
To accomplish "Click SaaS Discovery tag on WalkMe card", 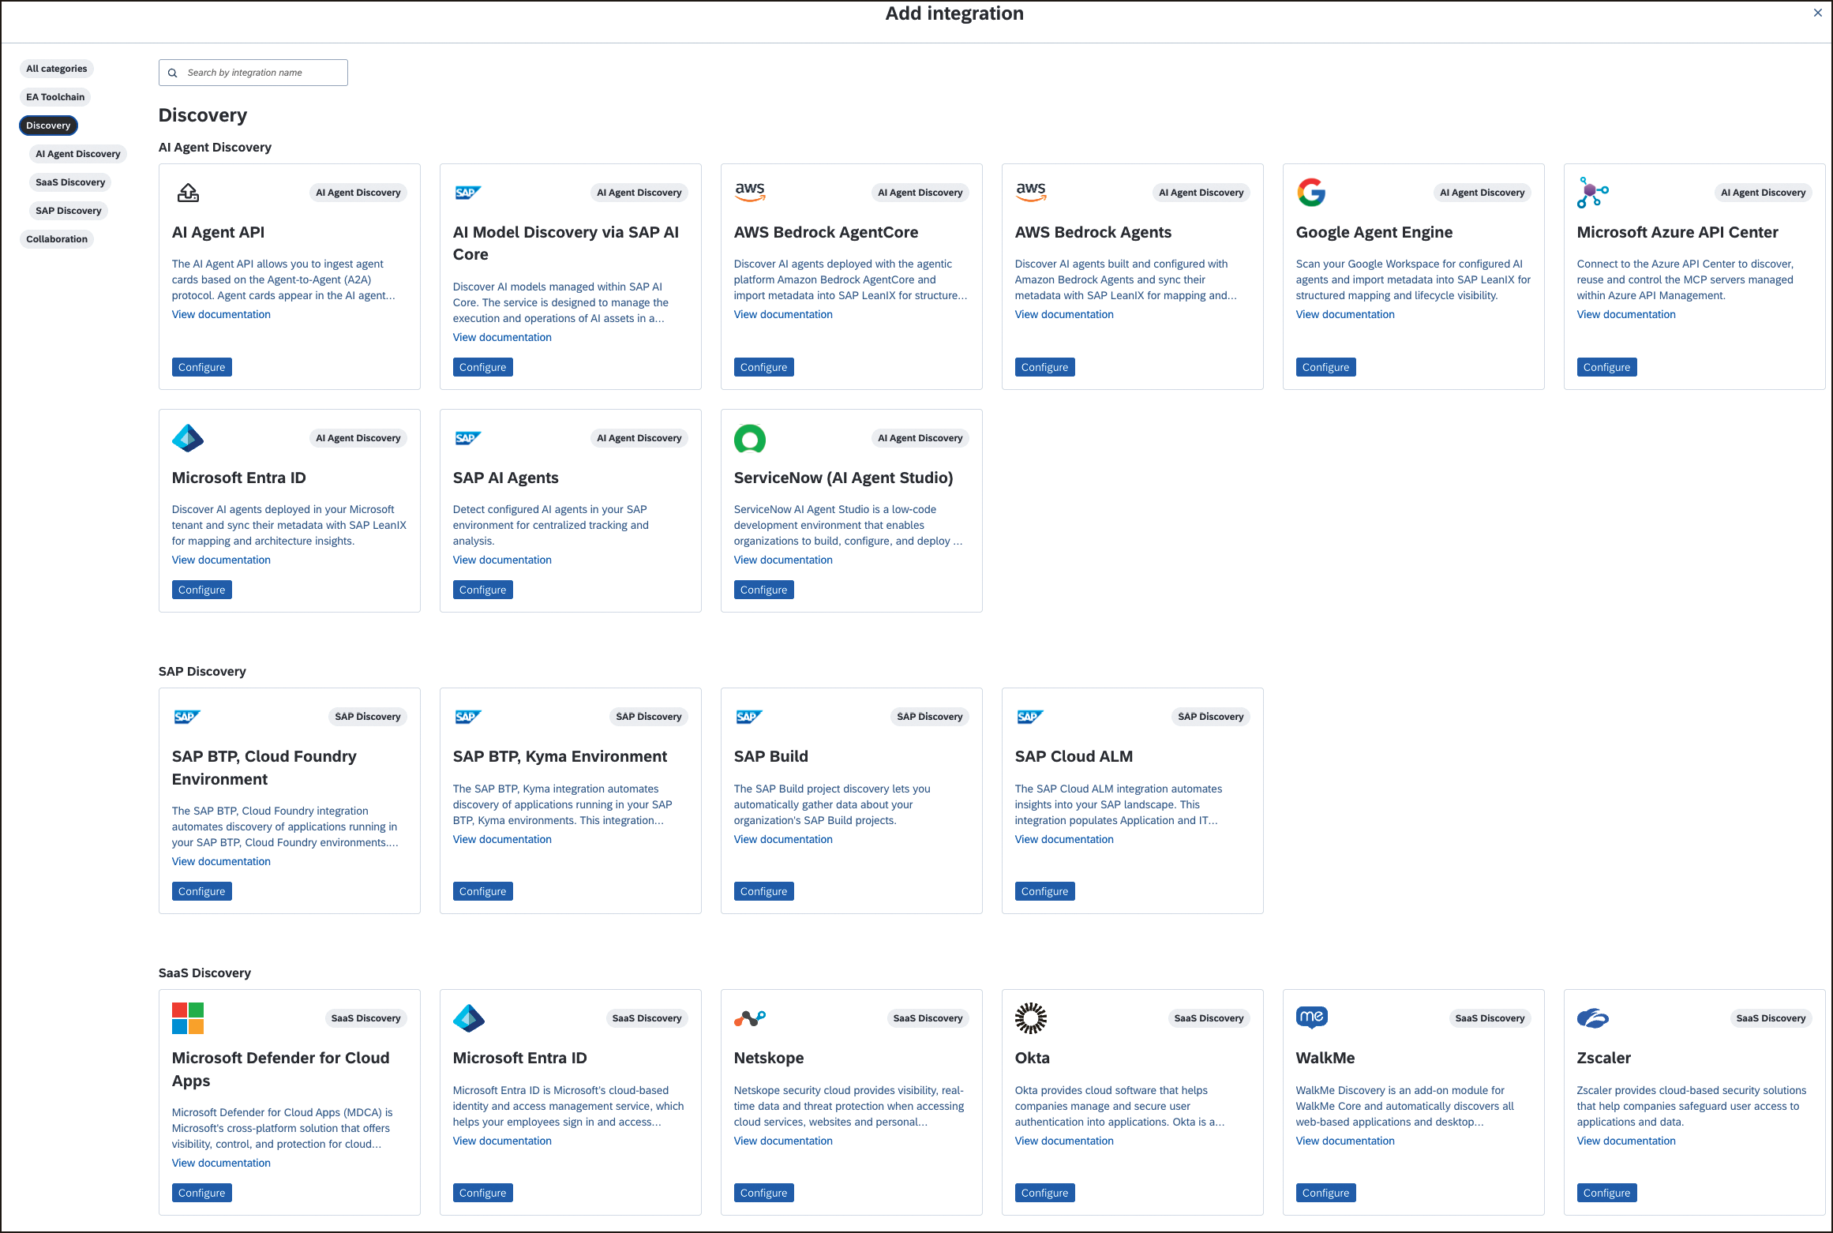I will tap(1490, 1018).
